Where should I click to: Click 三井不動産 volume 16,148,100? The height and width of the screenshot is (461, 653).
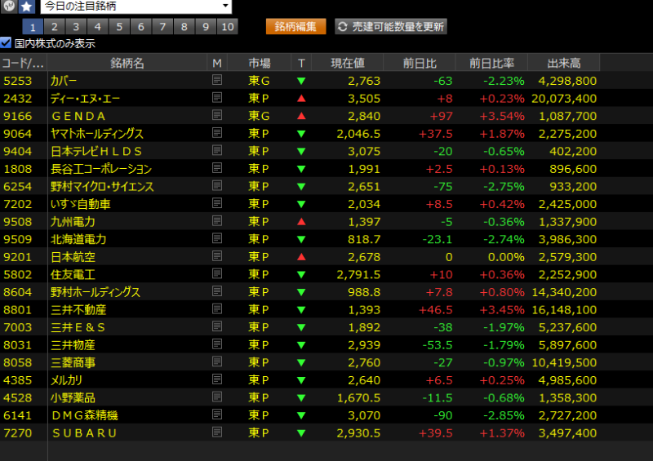(x=564, y=310)
